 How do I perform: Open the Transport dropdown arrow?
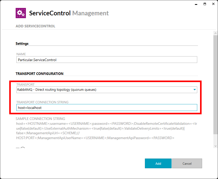pyautogui.click(x=194, y=90)
